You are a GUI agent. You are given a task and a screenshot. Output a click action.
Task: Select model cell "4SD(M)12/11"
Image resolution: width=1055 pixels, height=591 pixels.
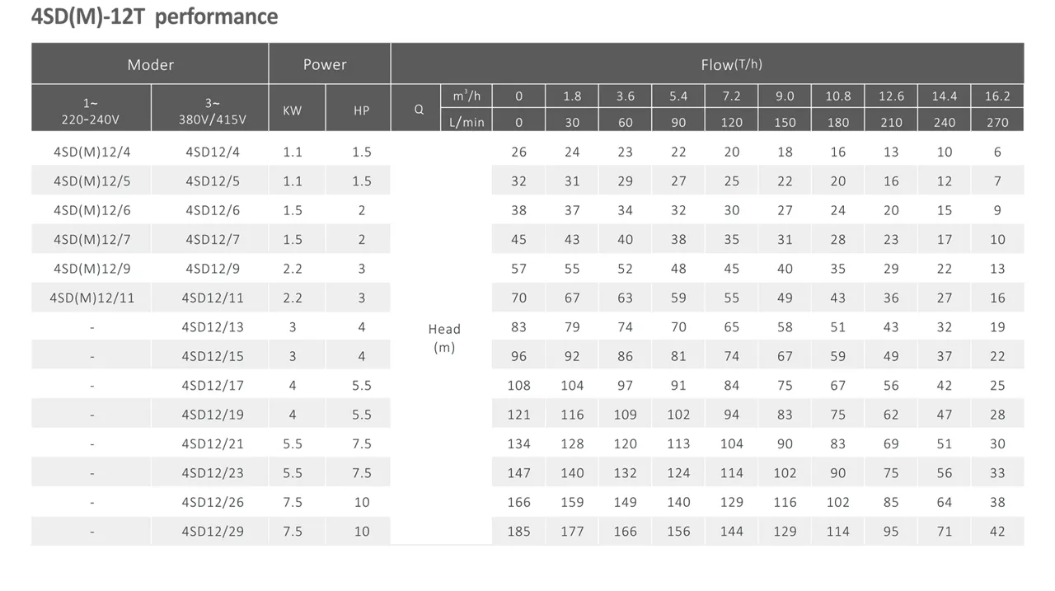click(x=91, y=298)
